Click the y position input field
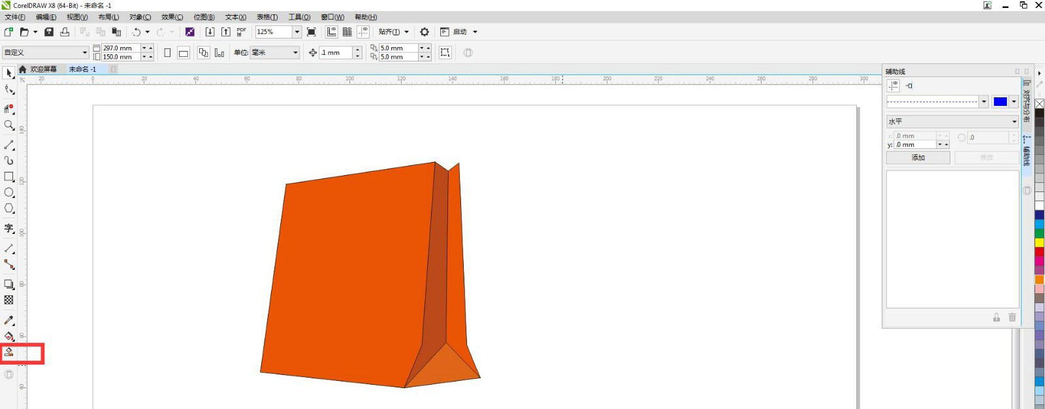1045x409 pixels. tap(914, 144)
